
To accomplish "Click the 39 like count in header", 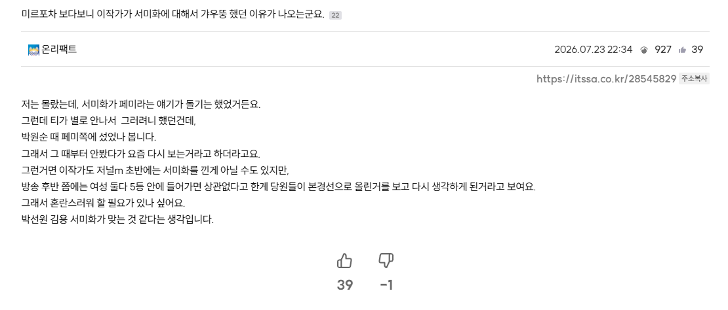I will point(697,50).
